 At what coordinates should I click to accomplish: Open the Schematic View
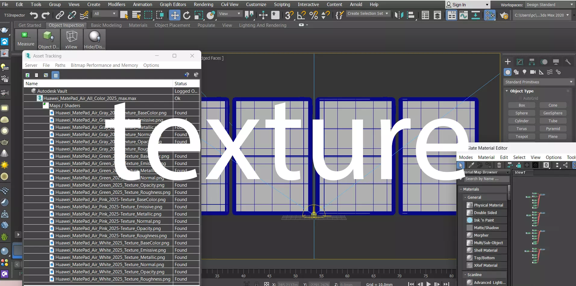pos(476,15)
